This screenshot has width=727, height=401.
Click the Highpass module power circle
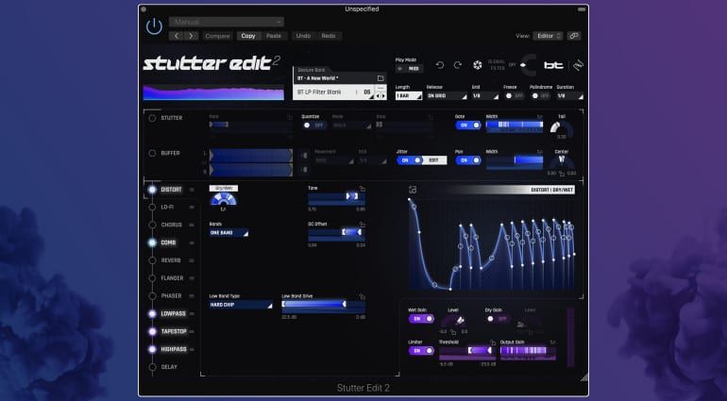(152, 349)
